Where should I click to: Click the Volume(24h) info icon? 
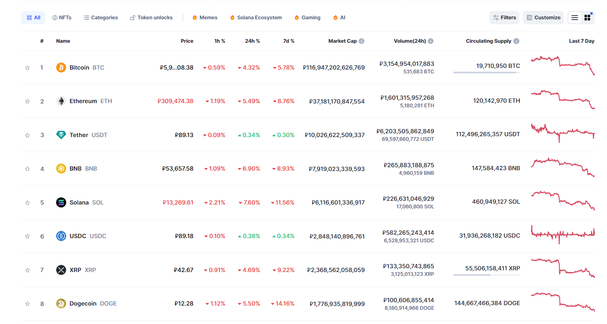coord(431,41)
